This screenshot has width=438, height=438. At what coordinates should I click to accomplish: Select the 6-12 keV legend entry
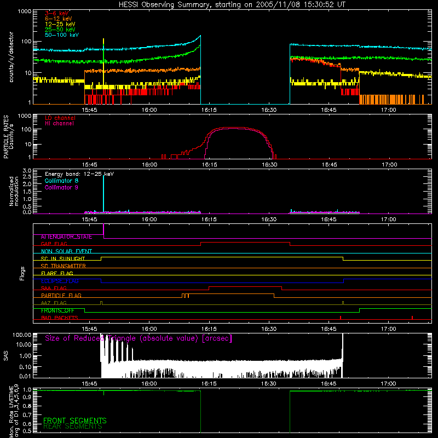[59, 19]
